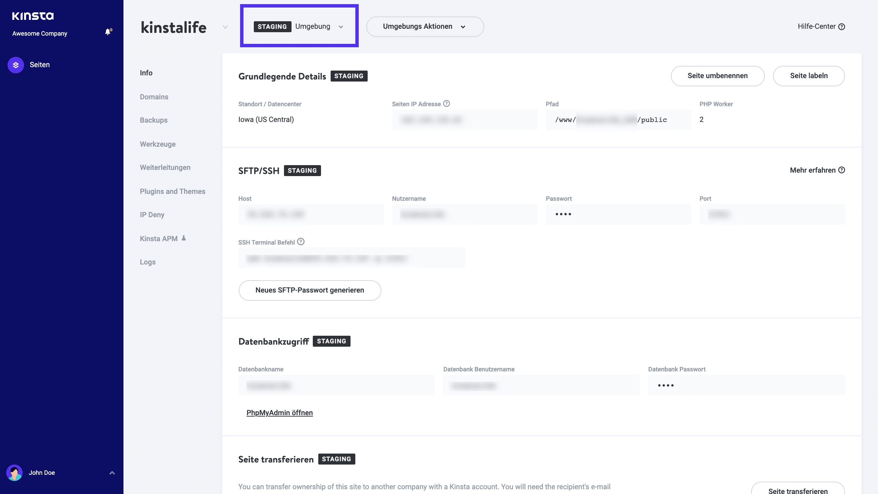Expand John Doe user menu chevron
The width and height of the screenshot is (878, 494).
(x=112, y=473)
